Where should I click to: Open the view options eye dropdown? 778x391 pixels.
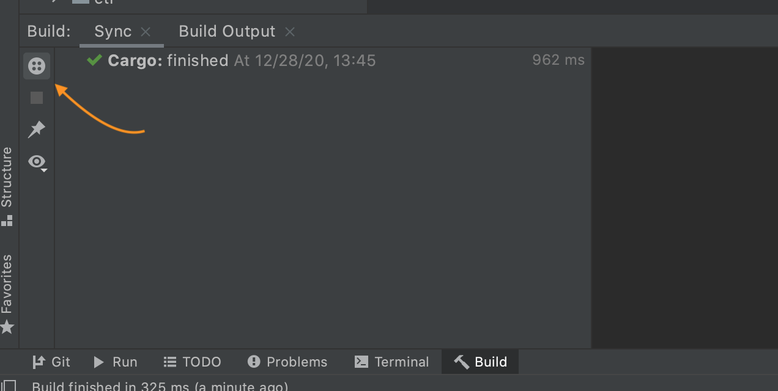click(37, 161)
